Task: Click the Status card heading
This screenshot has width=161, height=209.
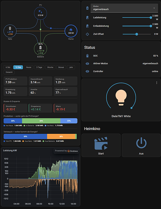Action: tap(90, 48)
